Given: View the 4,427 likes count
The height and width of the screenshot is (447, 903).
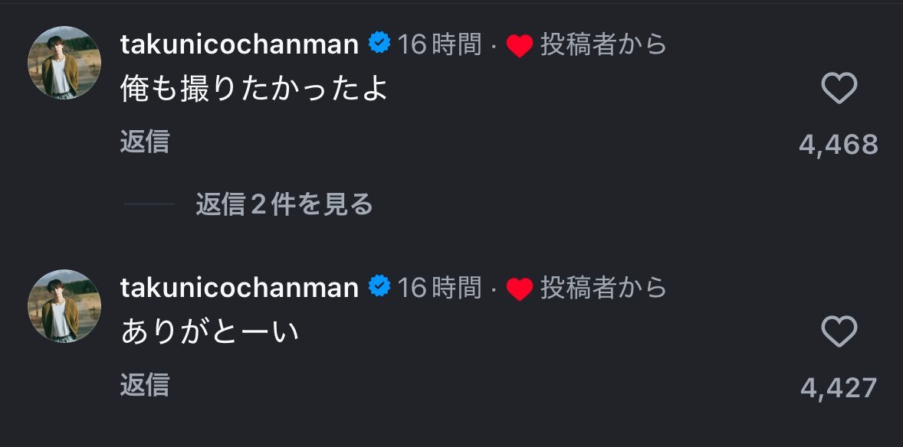Looking at the screenshot, I should tap(838, 387).
